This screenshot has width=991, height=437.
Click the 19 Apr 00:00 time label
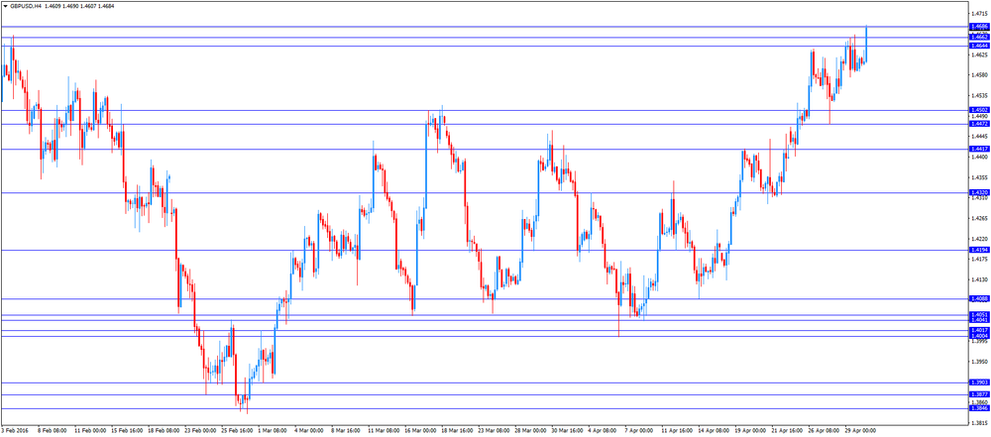point(750,431)
